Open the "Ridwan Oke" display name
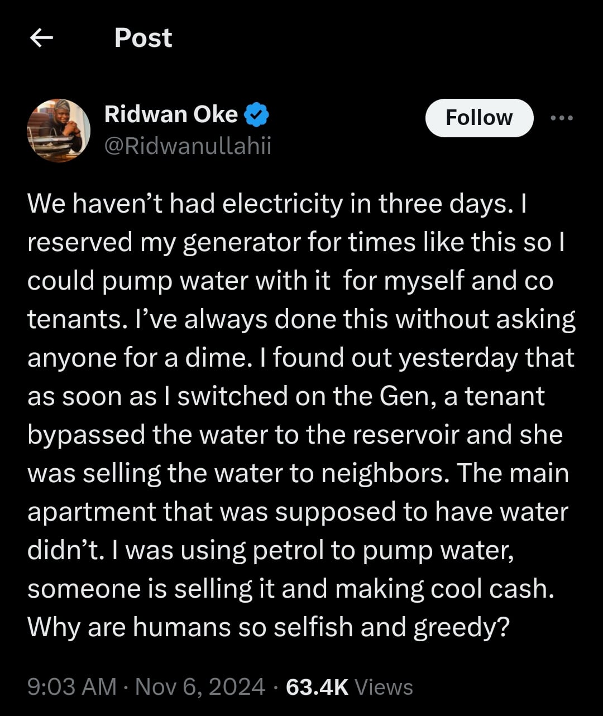Image resolution: width=603 pixels, height=716 pixels. click(171, 114)
